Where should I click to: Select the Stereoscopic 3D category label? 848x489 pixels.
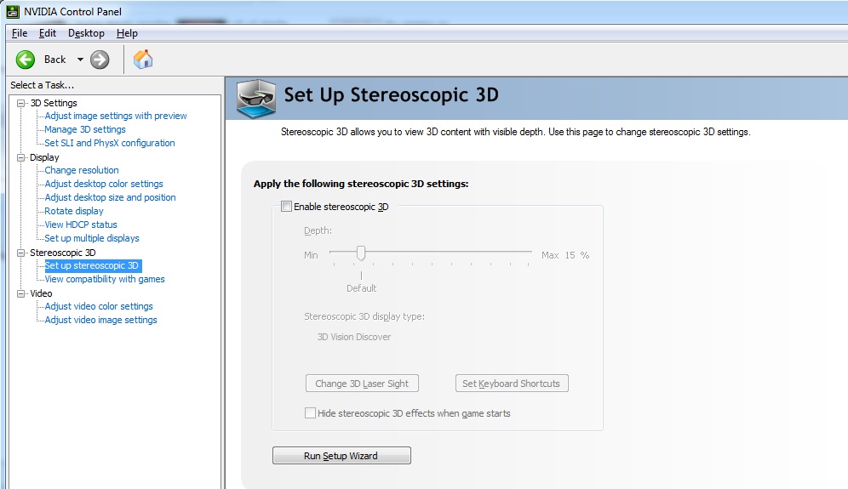[x=63, y=253]
